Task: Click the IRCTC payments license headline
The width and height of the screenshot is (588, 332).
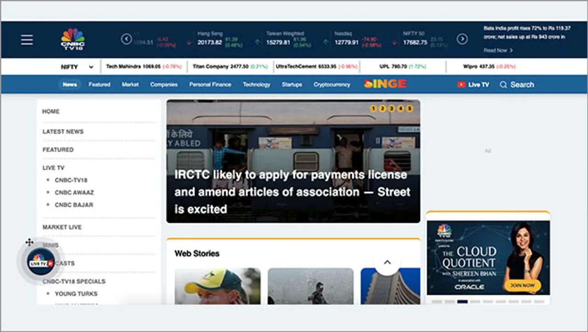Action: pos(292,192)
